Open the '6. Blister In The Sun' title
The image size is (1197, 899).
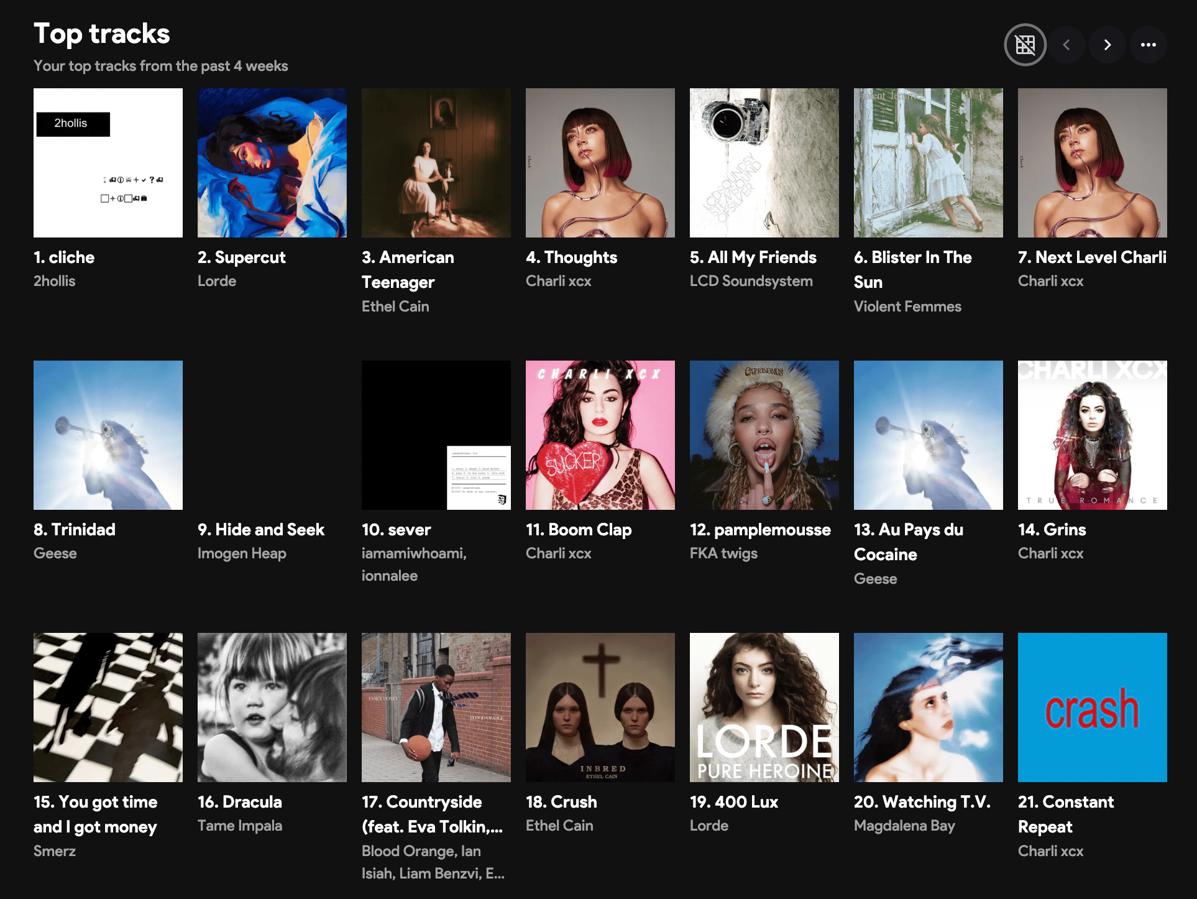(x=913, y=270)
